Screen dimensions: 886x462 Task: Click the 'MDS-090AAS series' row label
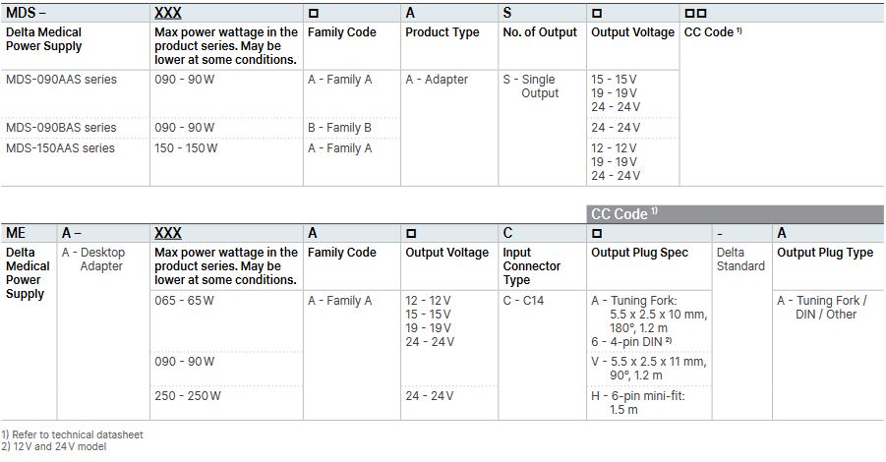click(x=61, y=80)
